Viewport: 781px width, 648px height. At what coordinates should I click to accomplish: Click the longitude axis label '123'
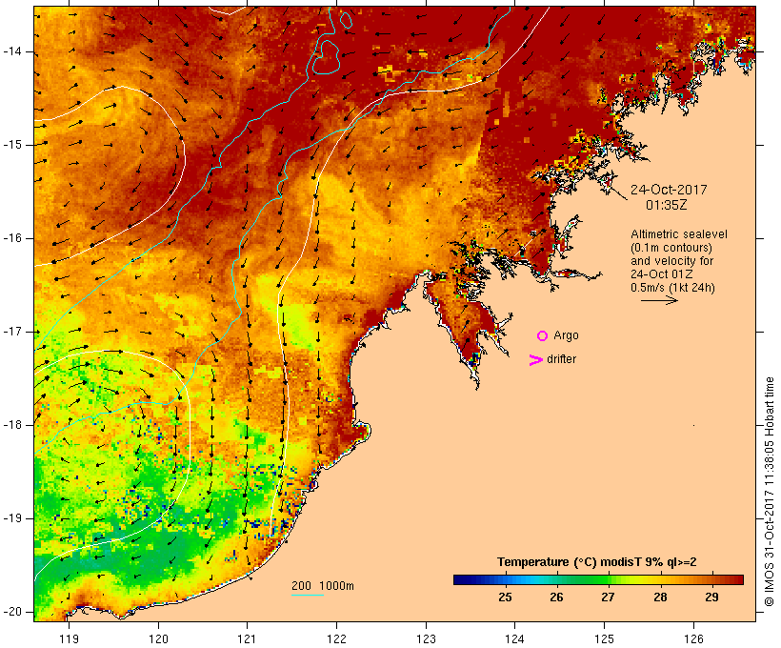tap(426, 638)
